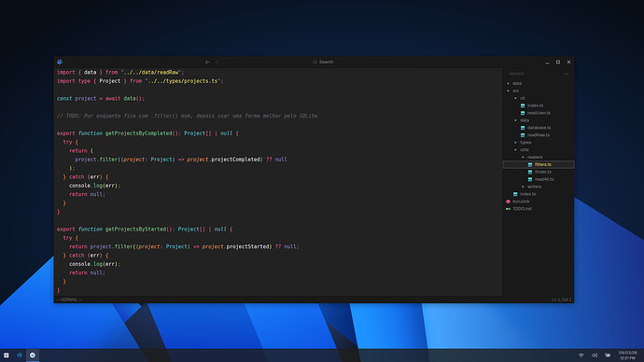Click the const project = await data() line
644x362 pixels.
pyautogui.click(x=101, y=99)
